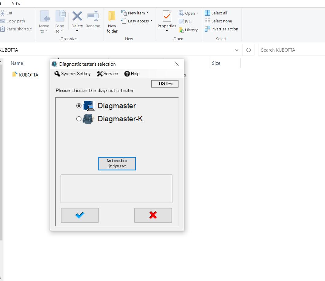
Task: Click the Diagmaster computer icon
Action: (89, 106)
